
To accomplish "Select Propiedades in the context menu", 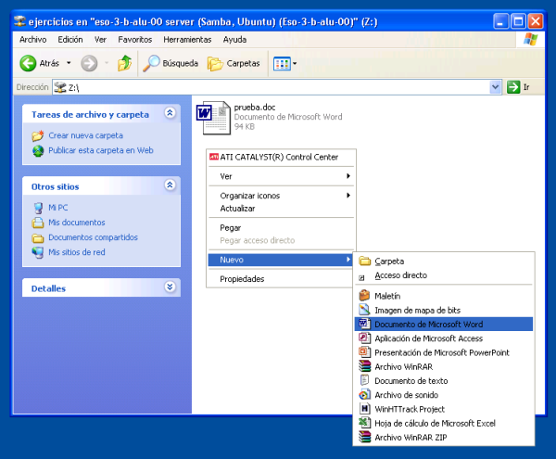I will click(x=242, y=279).
